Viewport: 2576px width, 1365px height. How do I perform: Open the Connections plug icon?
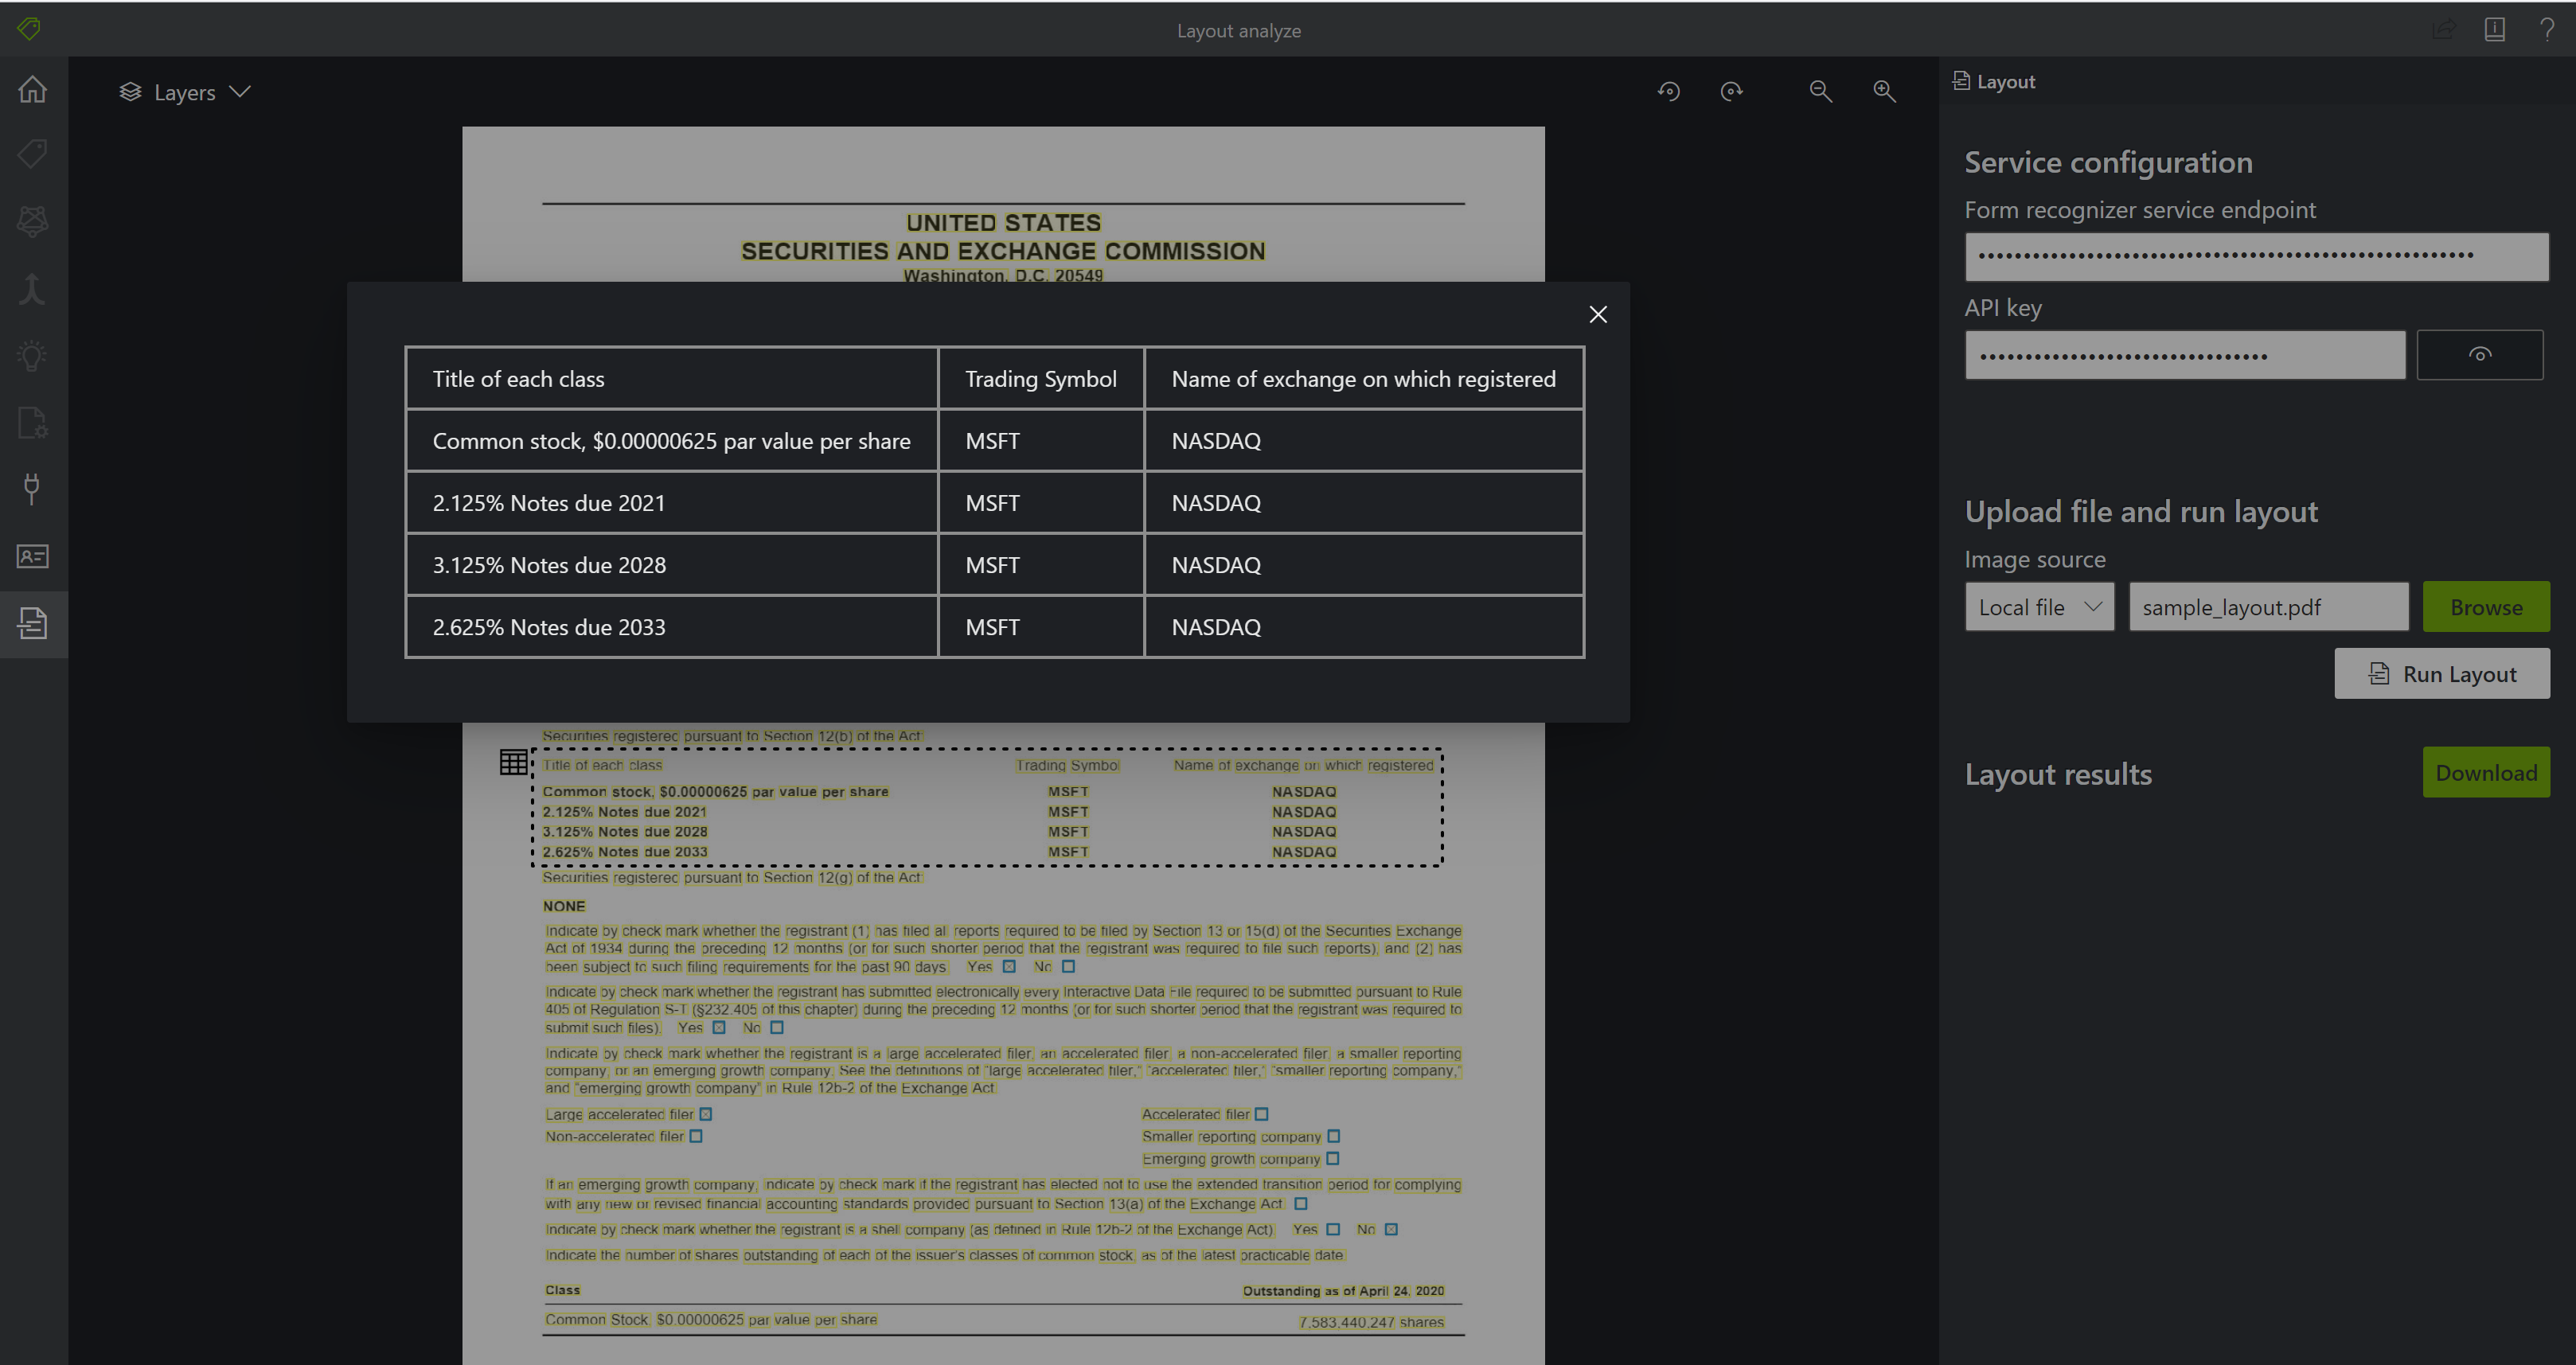[x=32, y=489]
